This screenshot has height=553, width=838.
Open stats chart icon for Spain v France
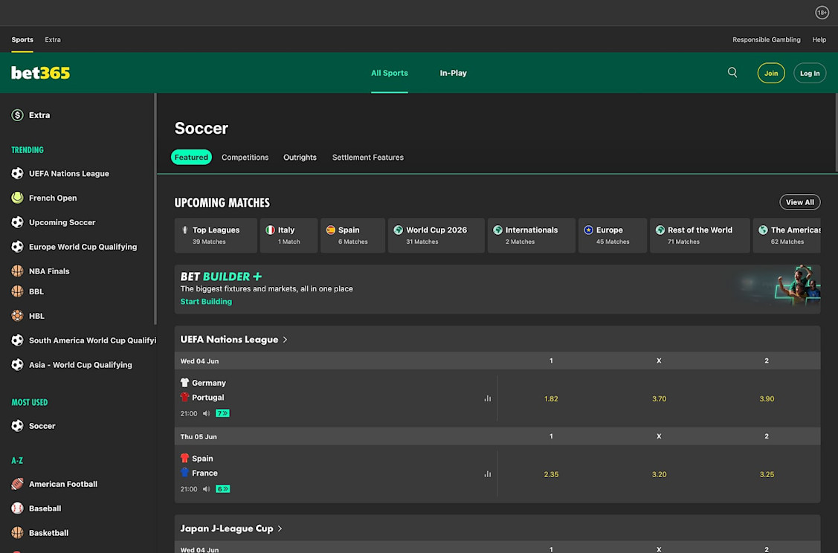pos(488,474)
